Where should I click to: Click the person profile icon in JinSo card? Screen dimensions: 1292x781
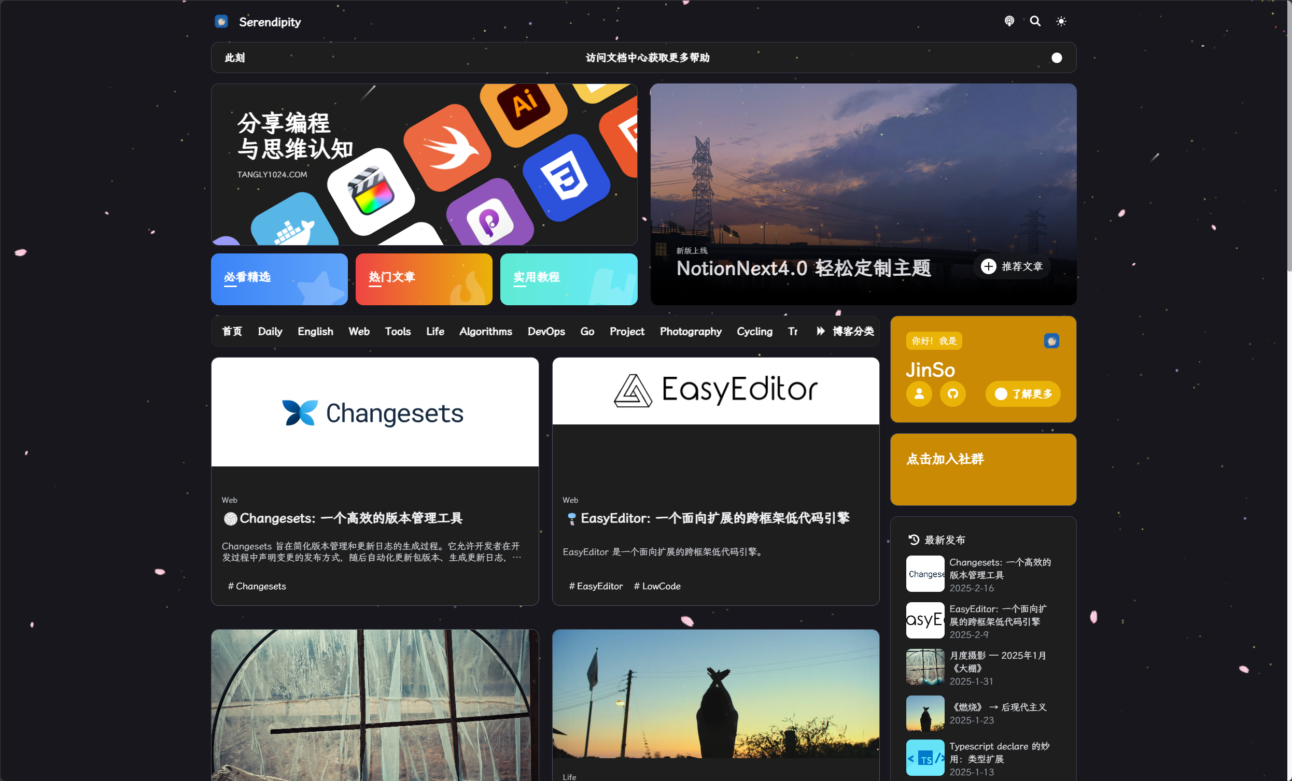click(x=919, y=394)
